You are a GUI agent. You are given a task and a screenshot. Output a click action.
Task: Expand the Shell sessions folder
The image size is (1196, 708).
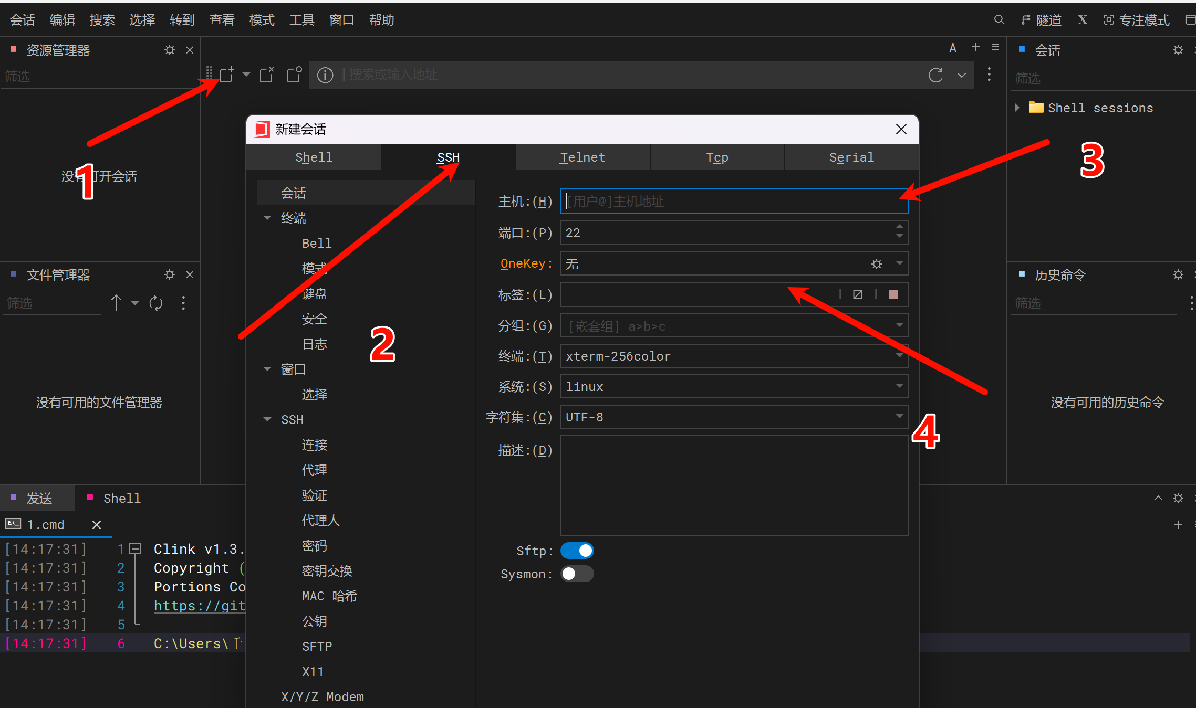coord(1017,108)
